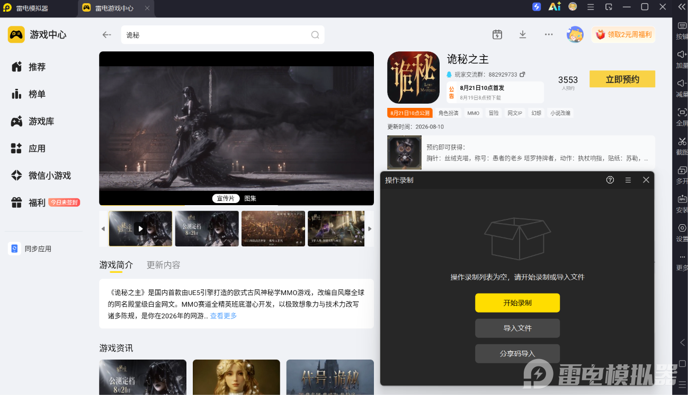This screenshot has height=395, width=688.
Task: Go back with the arrow beside search
Action: pyautogui.click(x=106, y=35)
